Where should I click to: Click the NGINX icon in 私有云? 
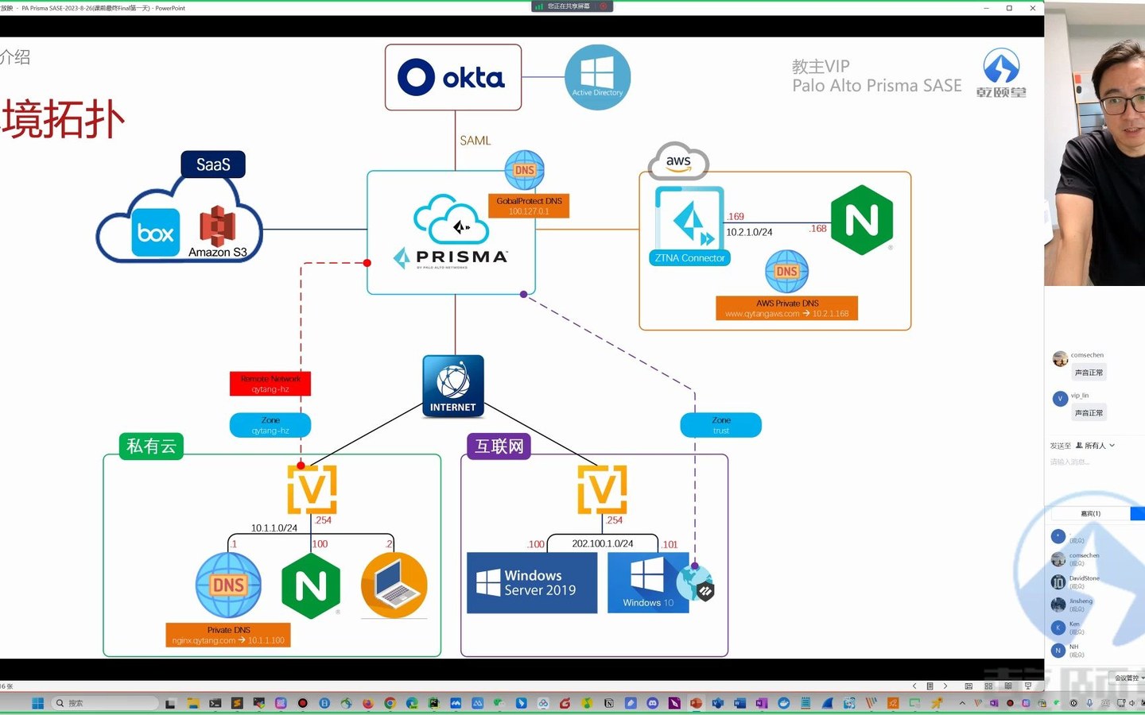[x=311, y=586]
